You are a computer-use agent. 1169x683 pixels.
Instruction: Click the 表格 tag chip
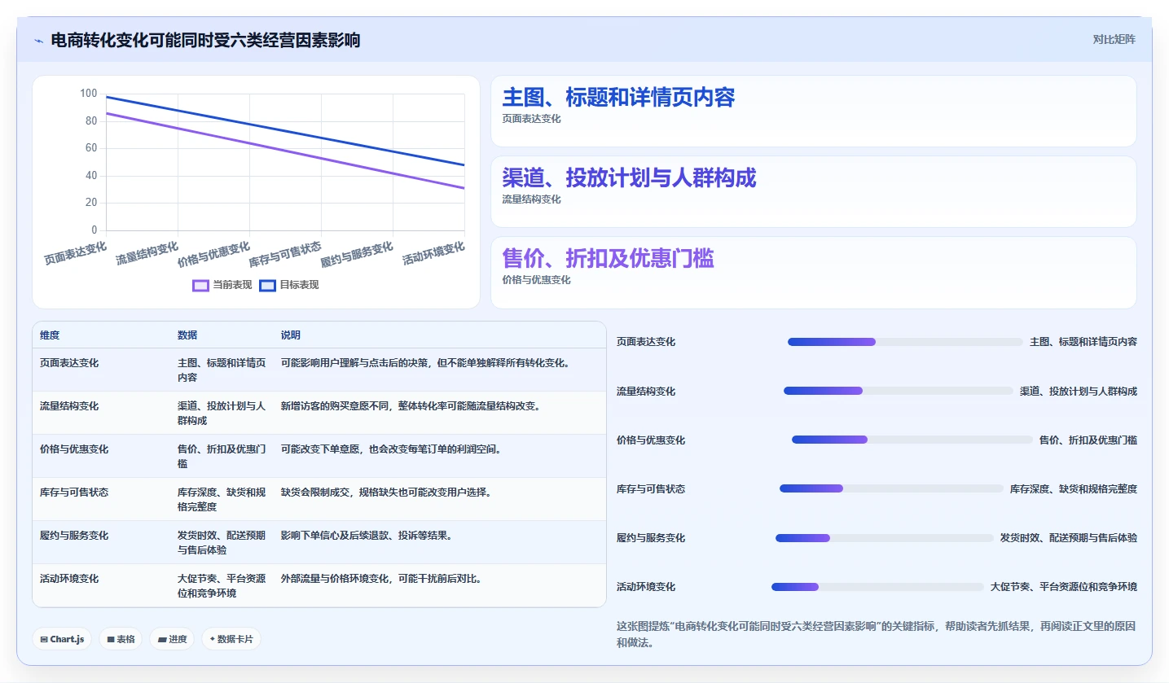[x=121, y=639]
